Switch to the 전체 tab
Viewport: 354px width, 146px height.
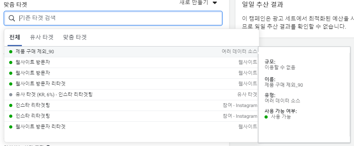click(15, 37)
